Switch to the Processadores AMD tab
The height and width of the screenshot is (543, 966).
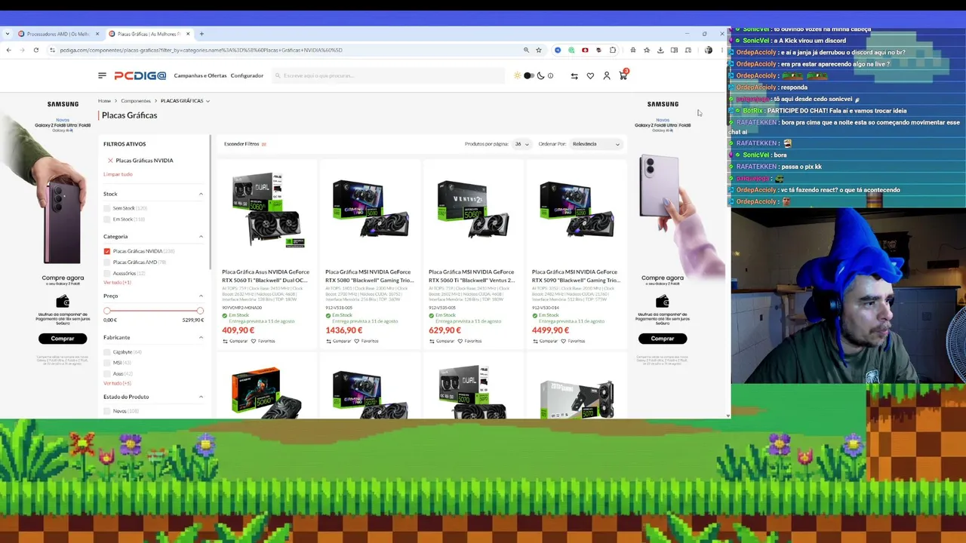[59, 34]
